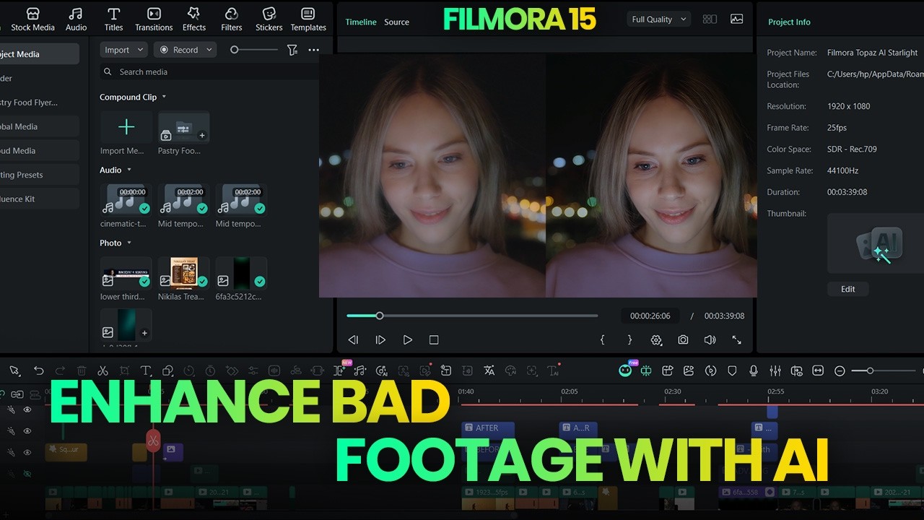Image resolution: width=924 pixels, height=520 pixels.
Task: Collapse the Photo section arrow
Action: pos(129,243)
